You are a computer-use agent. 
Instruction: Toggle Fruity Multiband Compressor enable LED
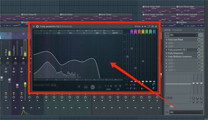coord(202,56)
